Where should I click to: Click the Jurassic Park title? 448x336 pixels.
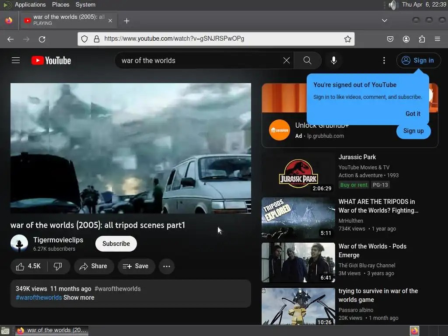[x=357, y=157]
